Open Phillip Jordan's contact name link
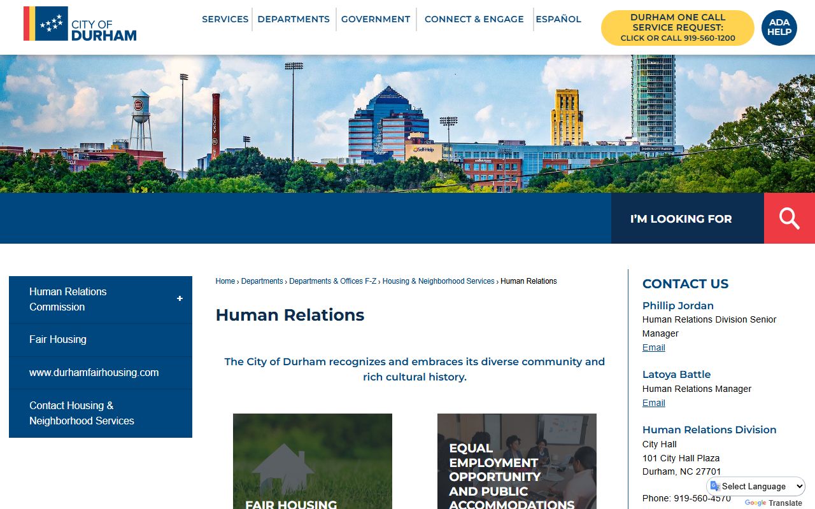 (677, 305)
